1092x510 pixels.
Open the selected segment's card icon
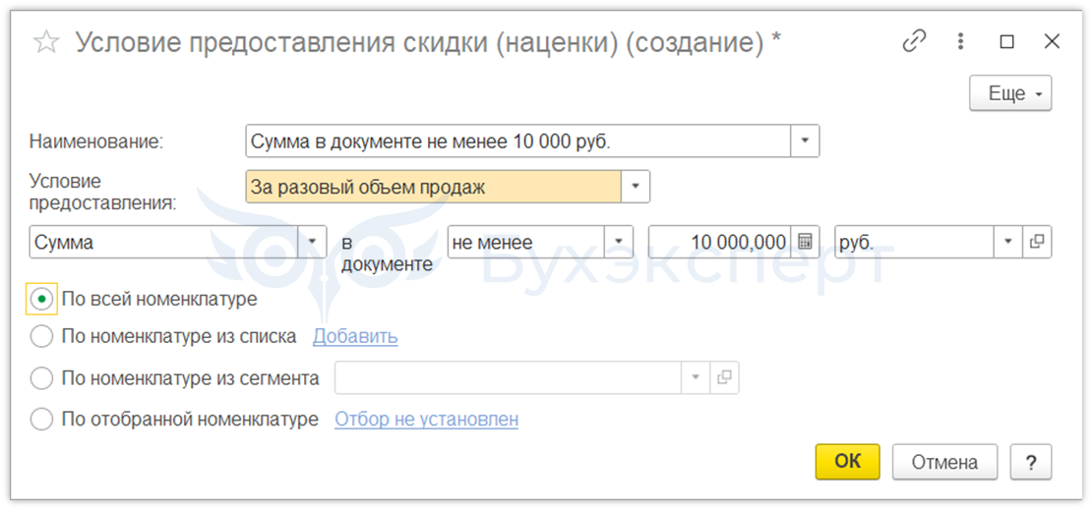point(725,377)
